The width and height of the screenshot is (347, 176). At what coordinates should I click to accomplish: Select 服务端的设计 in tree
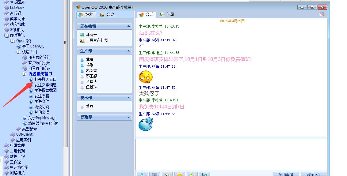coord(39,58)
